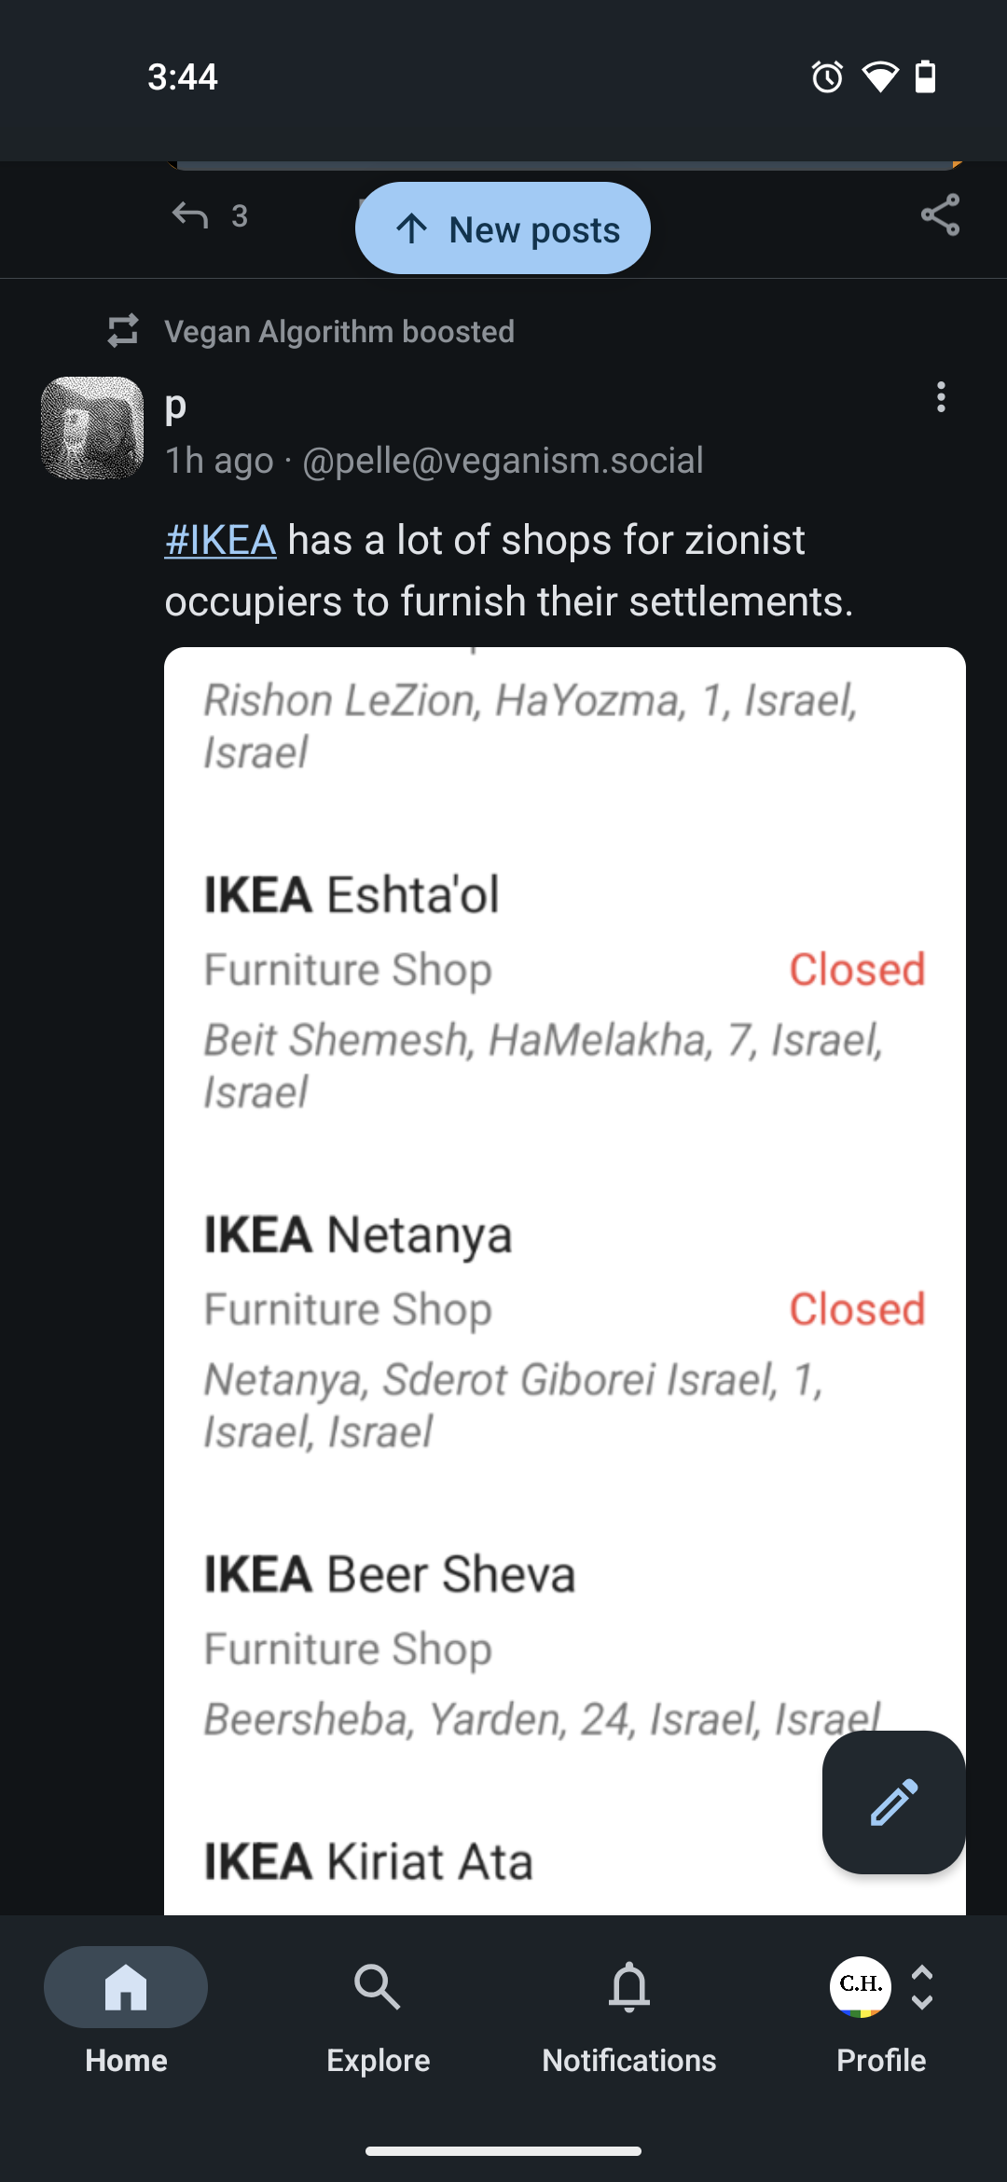Tap the compose pencil button
The image size is (1007, 2182).
(x=893, y=1802)
